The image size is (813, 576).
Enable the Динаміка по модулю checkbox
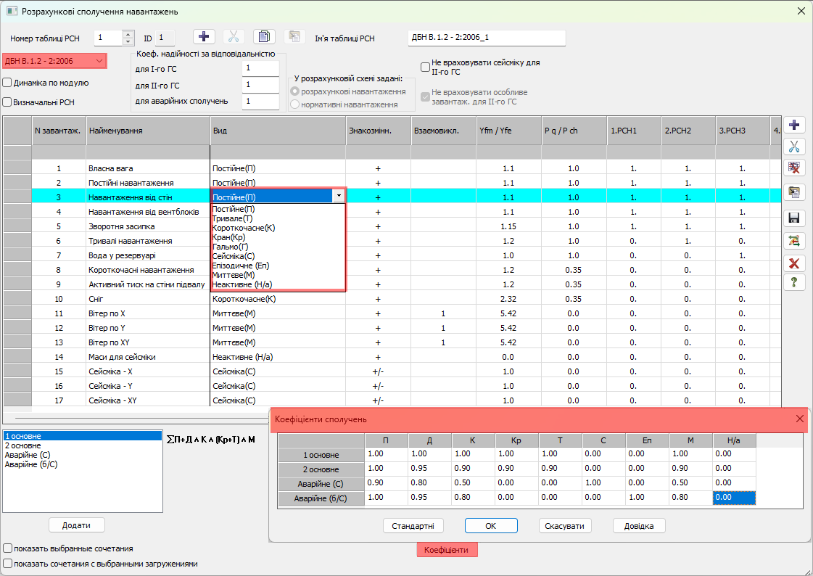8,83
